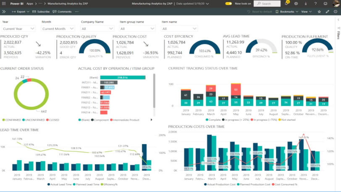Image resolution: width=341 pixels, height=192 pixels.
Task: Expand the Company Name dropdown
Action: 97,29
